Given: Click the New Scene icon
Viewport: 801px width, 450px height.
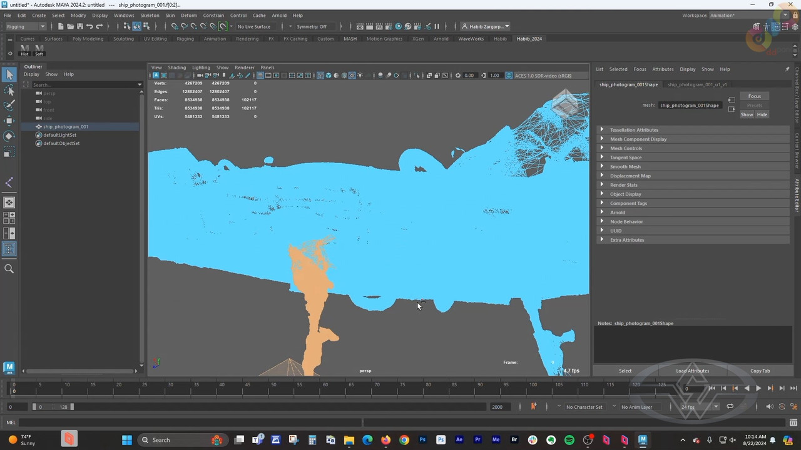Looking at the screenshot, I should [61, 26].
